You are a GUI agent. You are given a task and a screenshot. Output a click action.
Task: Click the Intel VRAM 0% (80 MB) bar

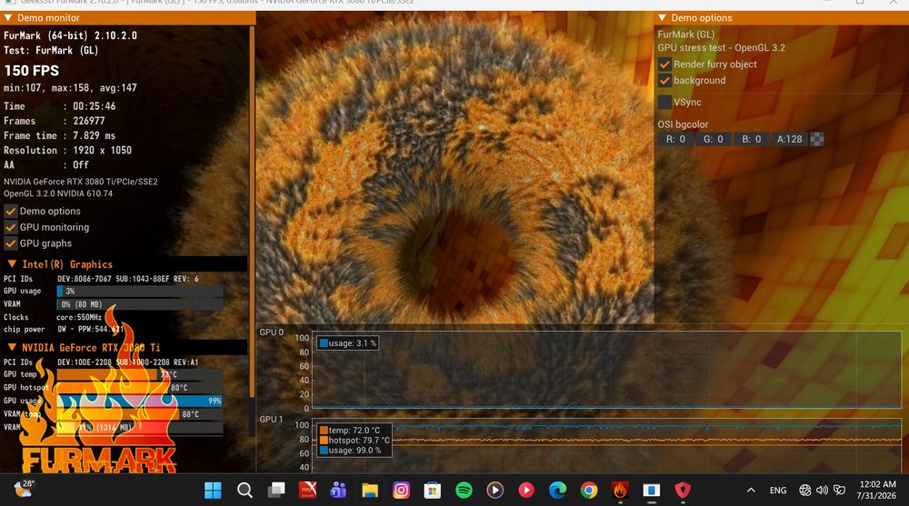(x=140, y=304)
